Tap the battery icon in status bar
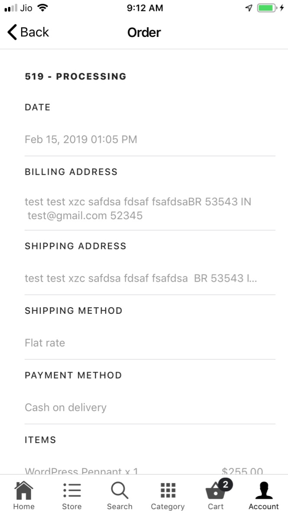 (267, 8)
